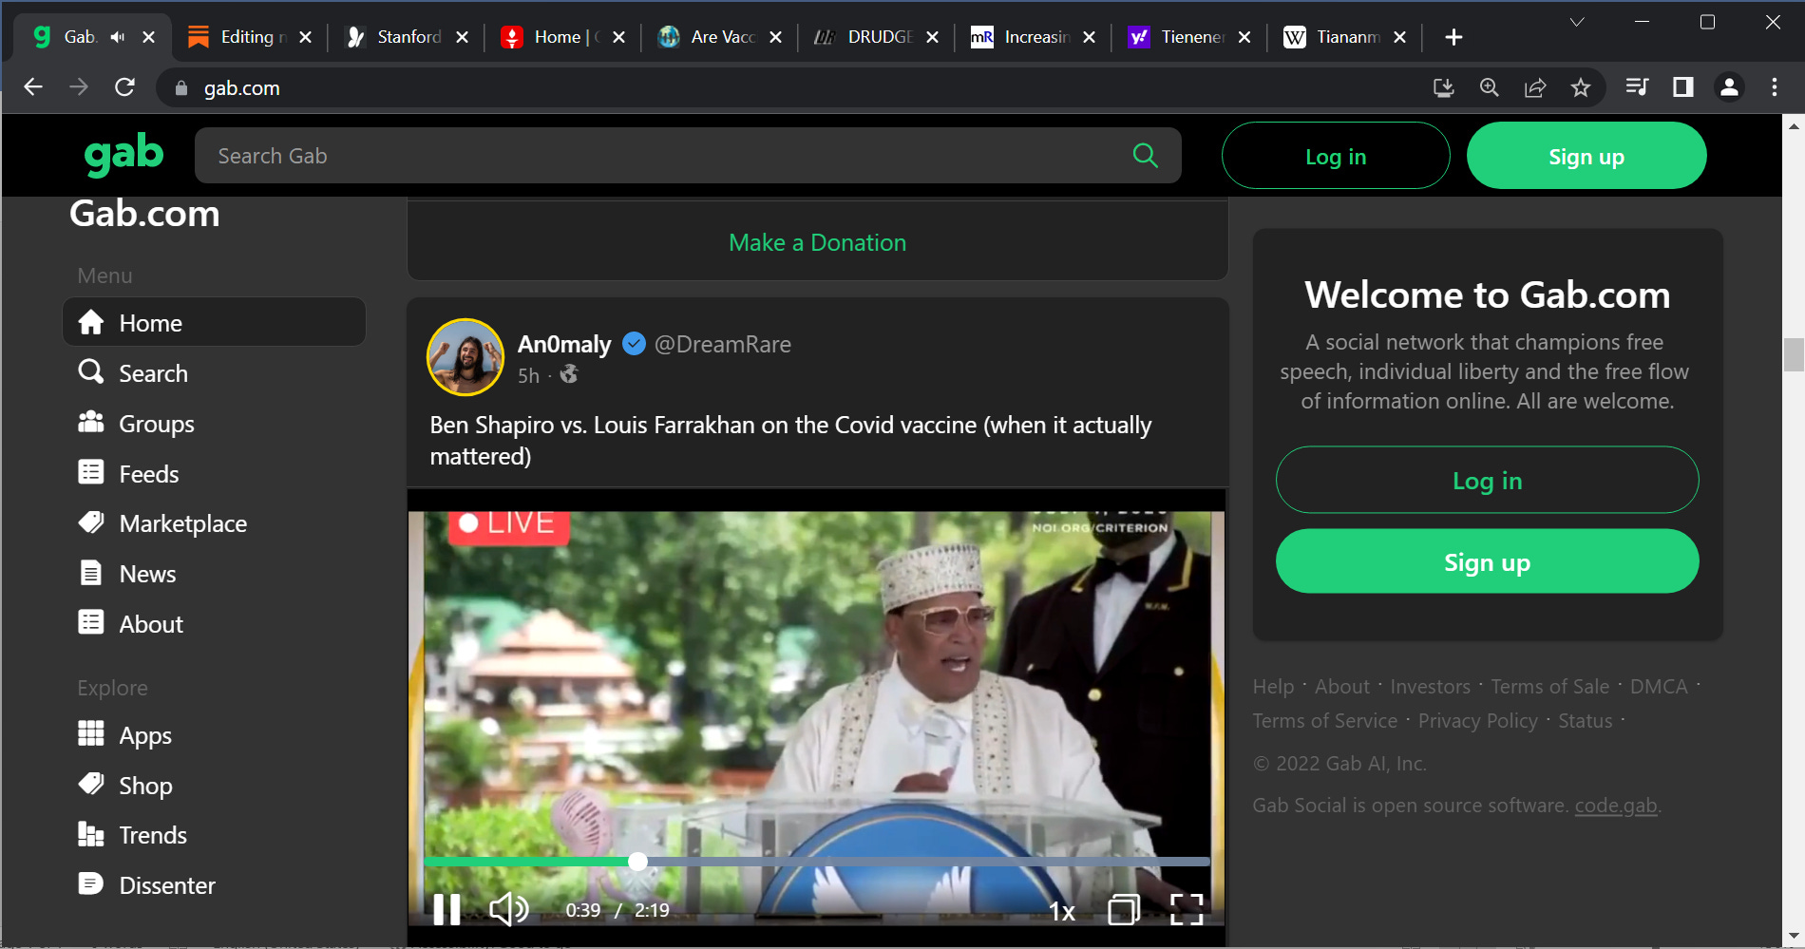Click the address bar gab.com

[241, 88]
